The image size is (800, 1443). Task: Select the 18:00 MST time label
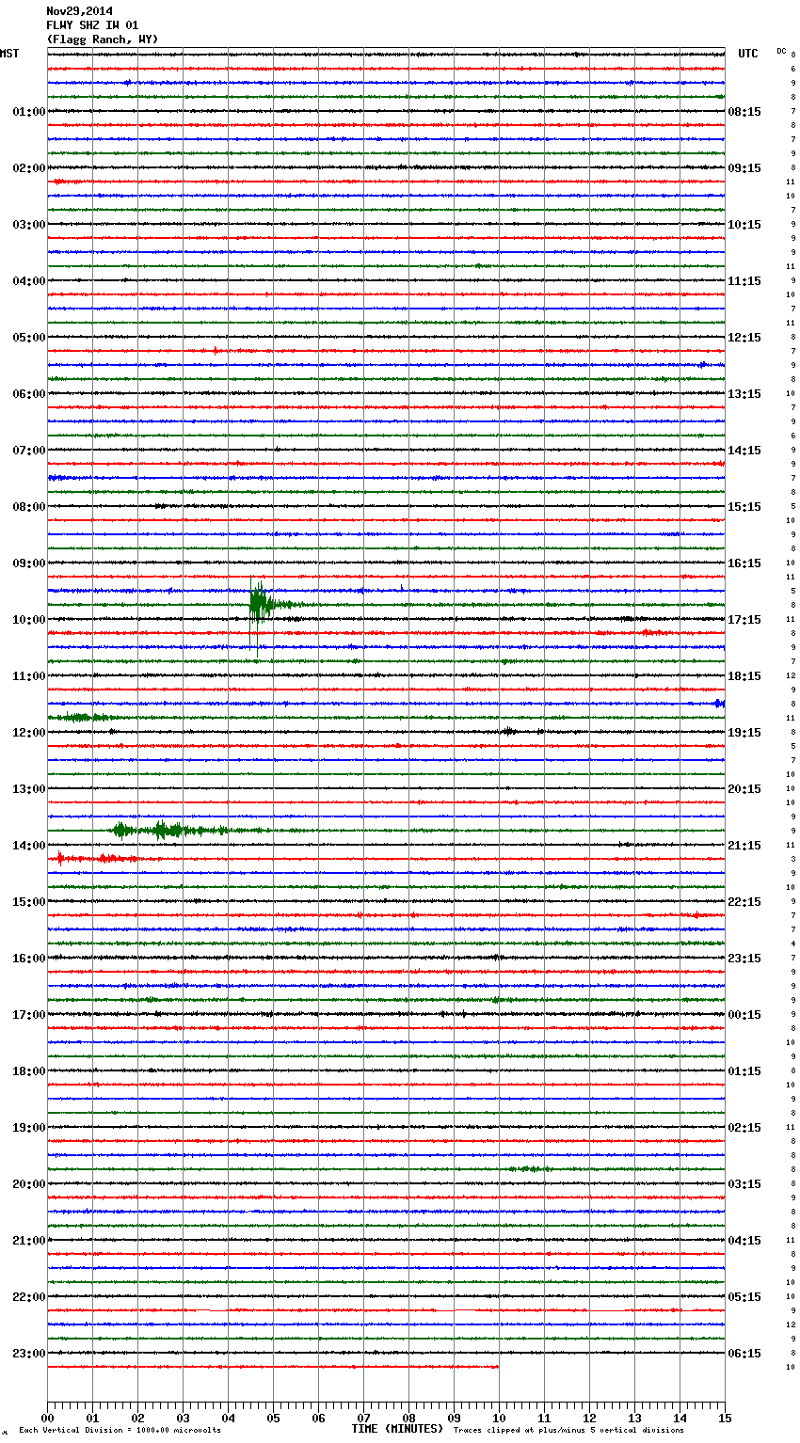click(x=29, y=1071)
